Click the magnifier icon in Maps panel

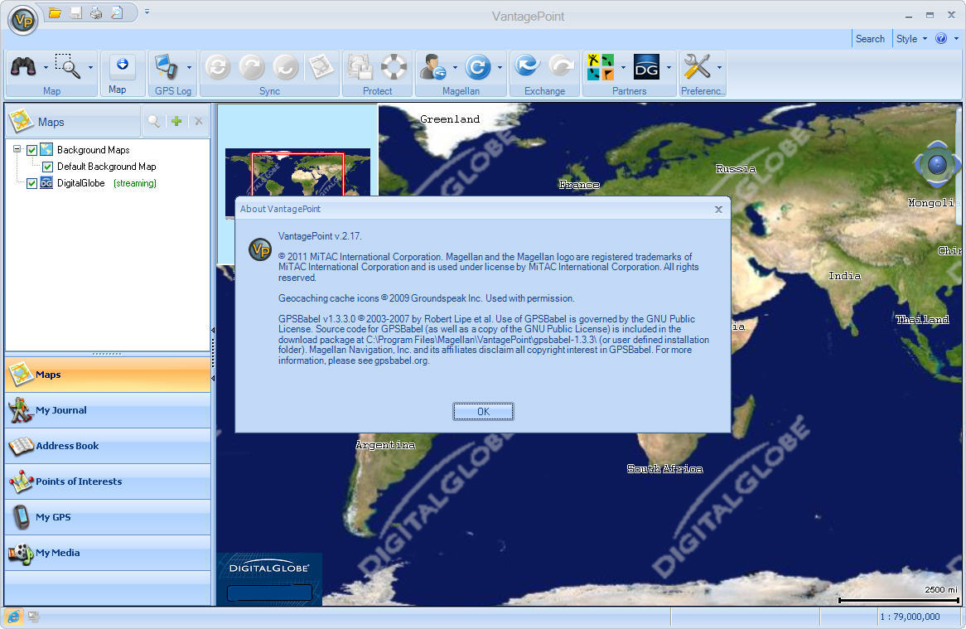coord(154,121)
